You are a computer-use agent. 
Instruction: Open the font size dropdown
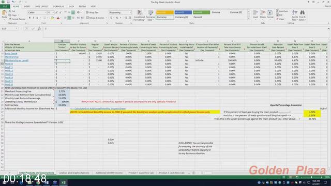click(53, 12)
